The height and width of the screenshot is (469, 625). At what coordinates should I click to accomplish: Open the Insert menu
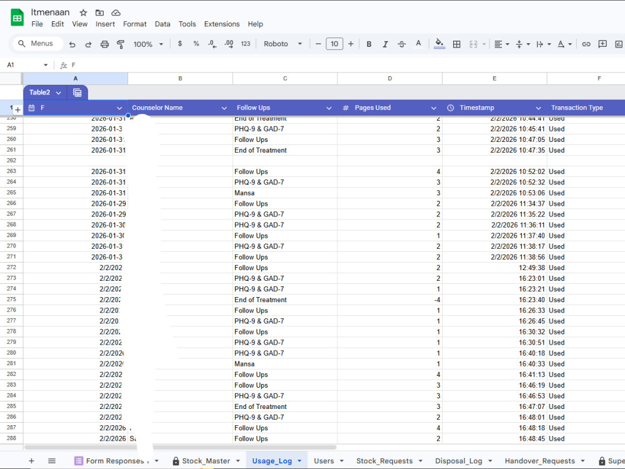coord(105,24)
